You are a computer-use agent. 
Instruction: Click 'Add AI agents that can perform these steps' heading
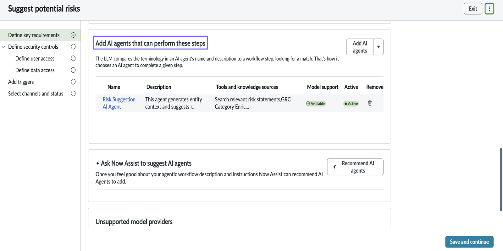[150, 43]
